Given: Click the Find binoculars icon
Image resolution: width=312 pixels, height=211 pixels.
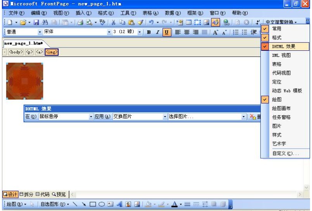Looking at the screenshot, I should 45,22.
